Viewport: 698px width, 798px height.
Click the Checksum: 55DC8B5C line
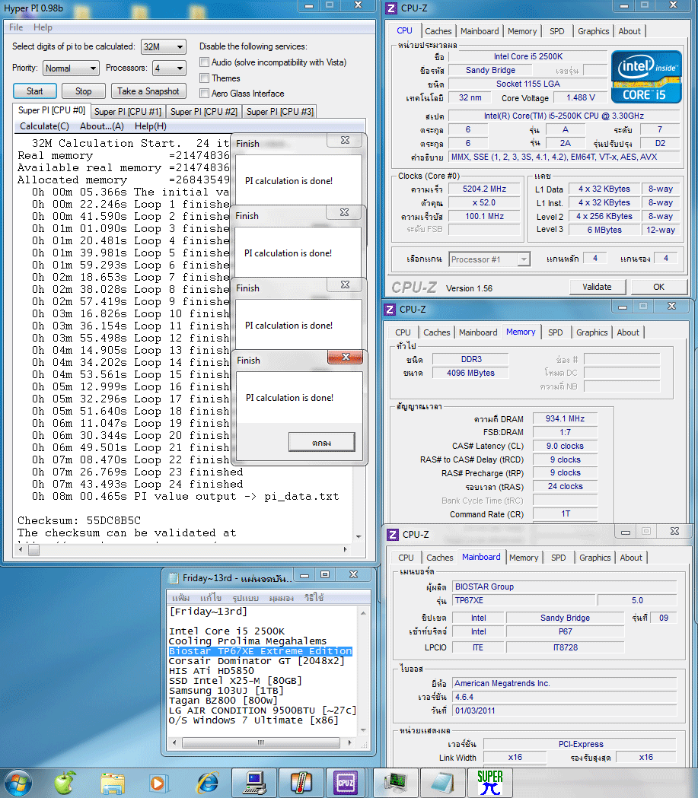pyautogui.click(x=79, y=520)
